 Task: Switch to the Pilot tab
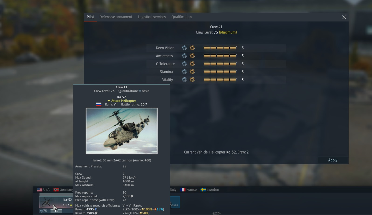(x=90, y=17)
